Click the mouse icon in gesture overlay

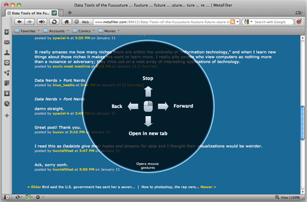(x=148, y=107)
